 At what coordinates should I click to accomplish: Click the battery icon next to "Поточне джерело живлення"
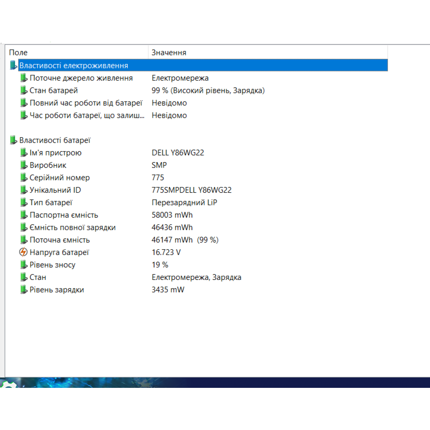(24, 78)
